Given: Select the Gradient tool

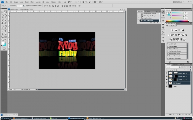Looking at the screenshot, I should click(5, 26).
